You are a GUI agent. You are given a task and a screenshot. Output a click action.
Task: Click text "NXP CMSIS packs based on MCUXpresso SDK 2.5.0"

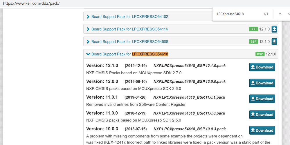134,120
